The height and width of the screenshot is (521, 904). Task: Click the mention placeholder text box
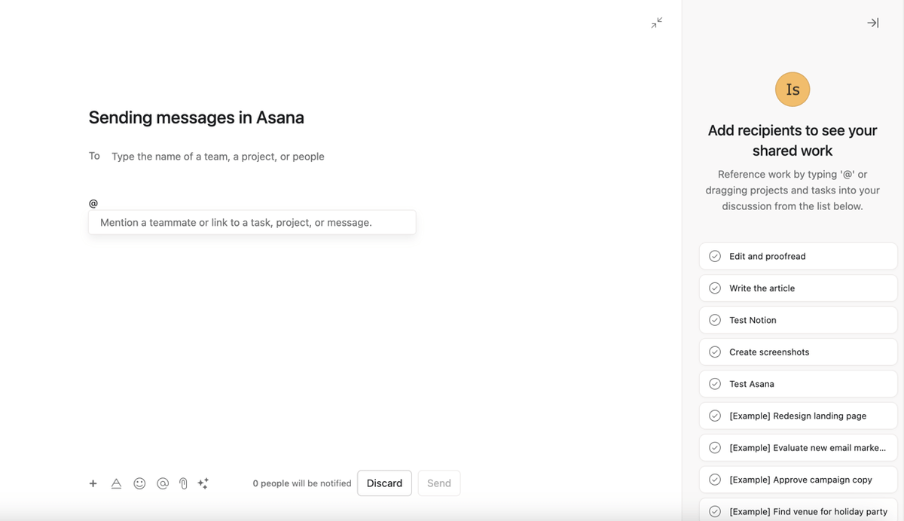pos(252,222)
